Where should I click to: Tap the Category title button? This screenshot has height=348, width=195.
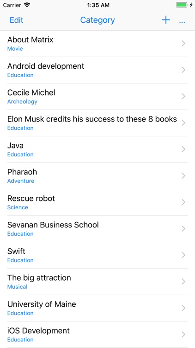[97, 20]
